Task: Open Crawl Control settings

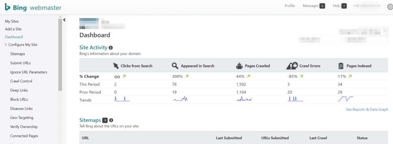Action: point(21,81)
